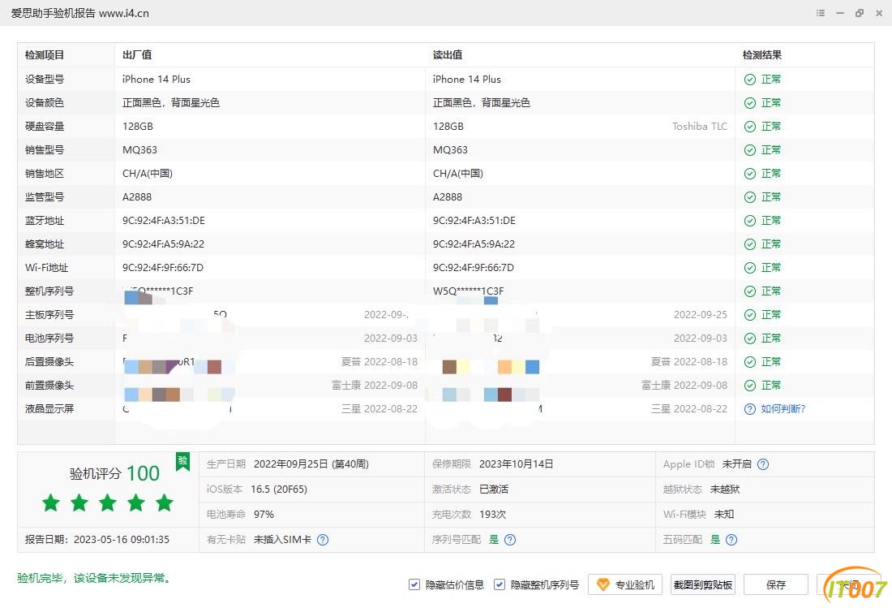This screenshot has width=892, height=608.
Task: Click the 检测项目 column header
Action: coord(45,55)
